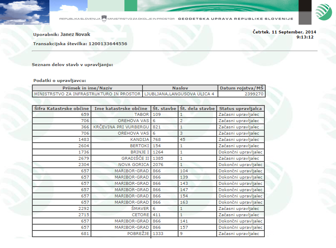Click the Slovenian coat of arms emblem
Viewport: 336px width, 248px height.
point(104,19)
